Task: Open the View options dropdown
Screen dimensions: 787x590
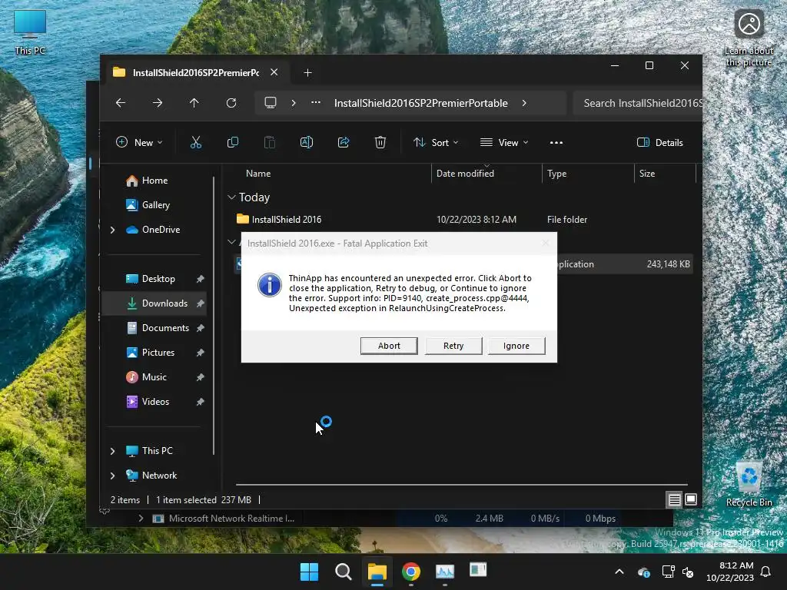Action: (504, 142)
